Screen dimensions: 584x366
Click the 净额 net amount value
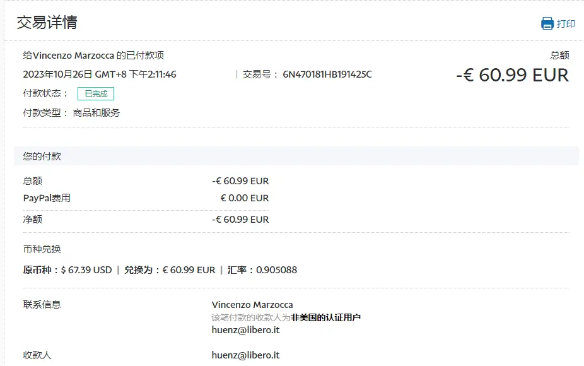tap(240, 220)
